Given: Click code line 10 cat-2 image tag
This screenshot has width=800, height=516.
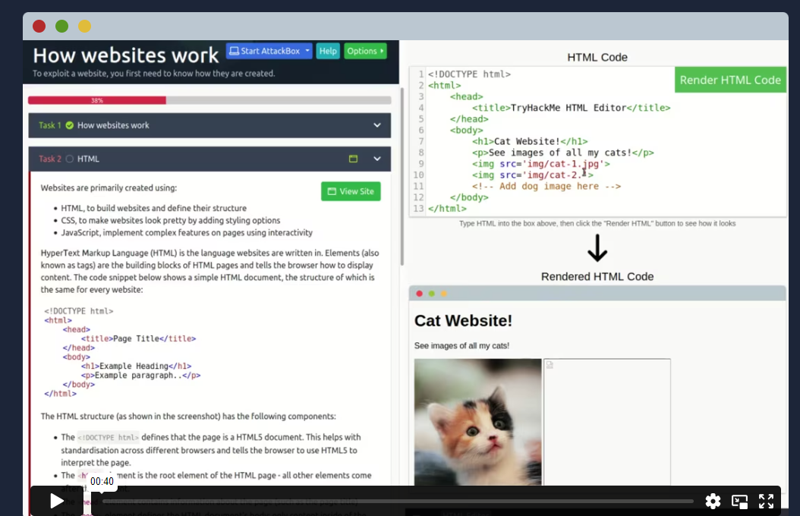Looking at the screenshot, I should (x=533, y=175).
